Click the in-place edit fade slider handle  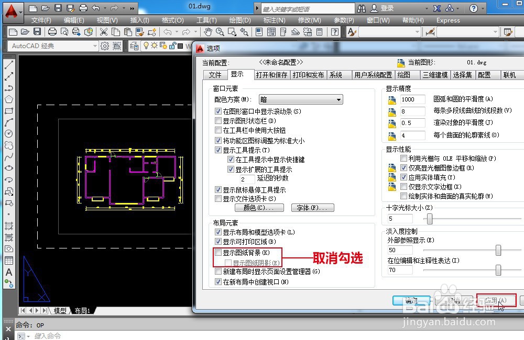point(498,270)
